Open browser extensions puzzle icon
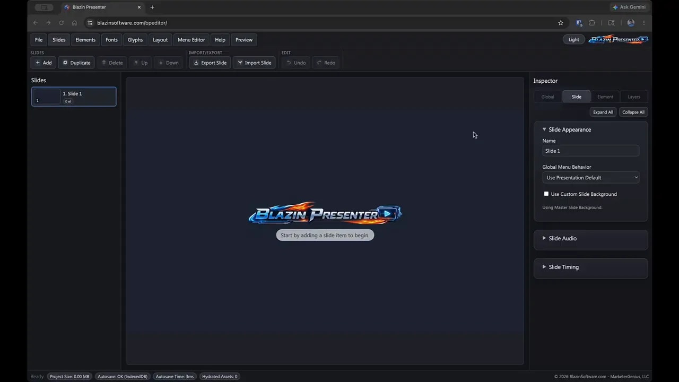The image size is (679, 382). (x=592, y=23)
